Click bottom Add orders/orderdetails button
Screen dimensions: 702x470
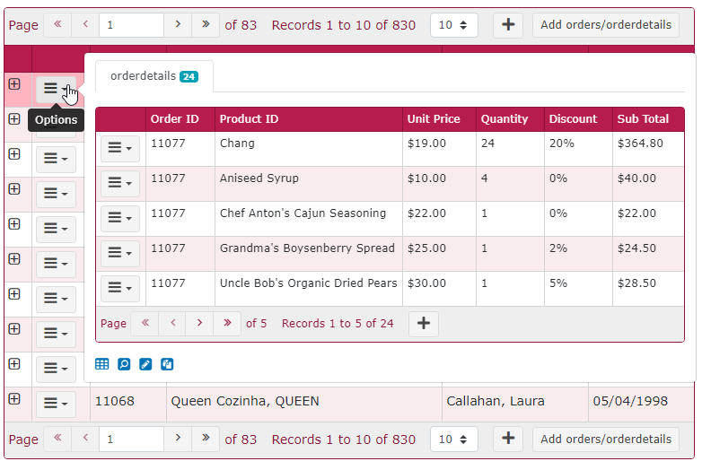tap(606, 440)
